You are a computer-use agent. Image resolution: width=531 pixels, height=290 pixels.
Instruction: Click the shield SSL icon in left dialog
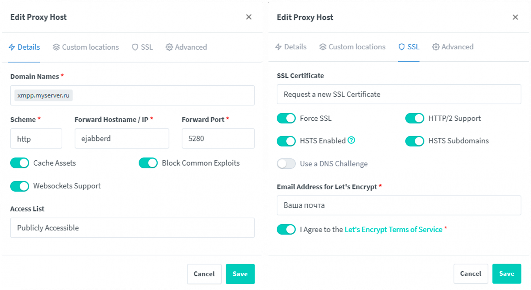click(135, 47)
